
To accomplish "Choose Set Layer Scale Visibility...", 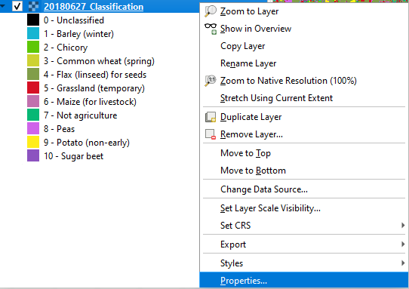I will (304, 208).
